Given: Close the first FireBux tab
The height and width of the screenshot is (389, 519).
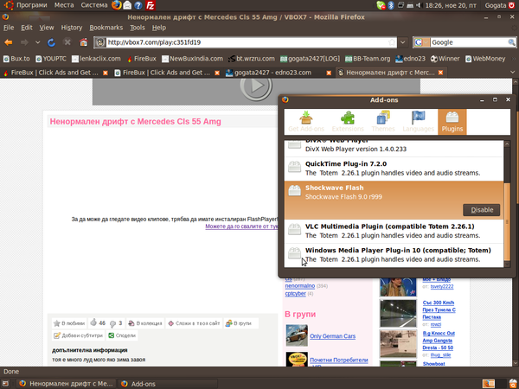Looking at the screenshot, I should 106,73.
